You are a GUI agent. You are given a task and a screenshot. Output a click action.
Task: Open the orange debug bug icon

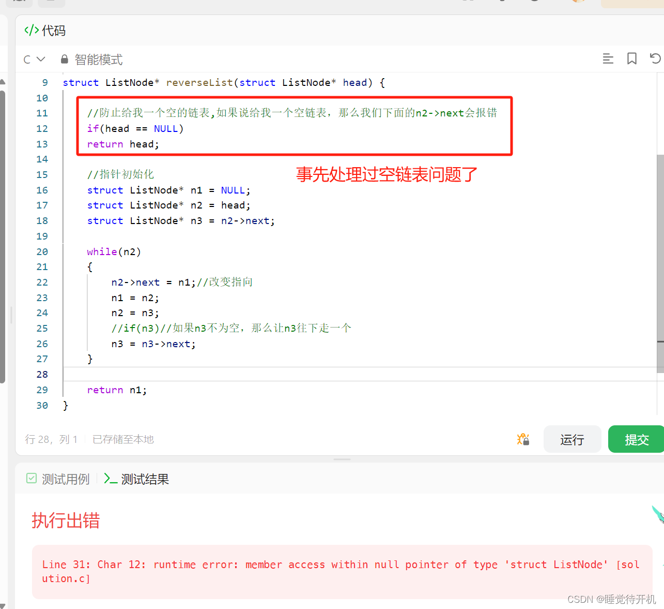coord(523,439)
